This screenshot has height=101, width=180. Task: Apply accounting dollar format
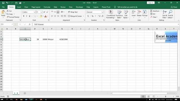88,16
